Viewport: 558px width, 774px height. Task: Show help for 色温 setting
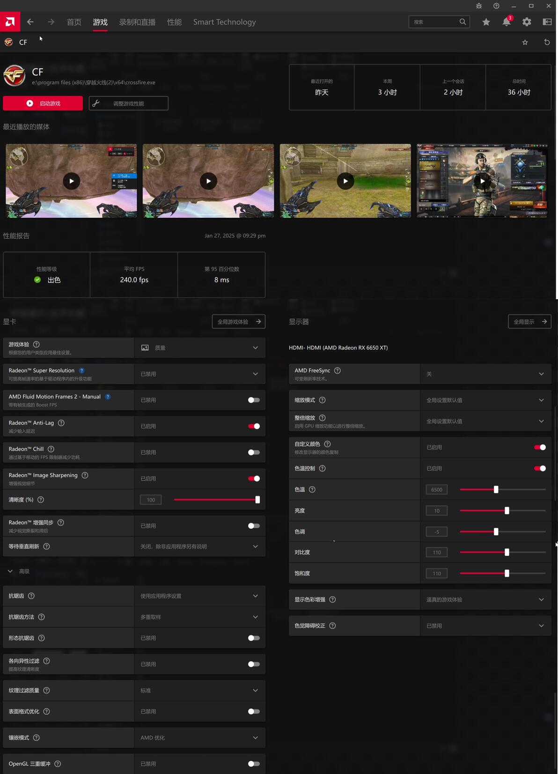pyautogui.click(x=312, y=489)
